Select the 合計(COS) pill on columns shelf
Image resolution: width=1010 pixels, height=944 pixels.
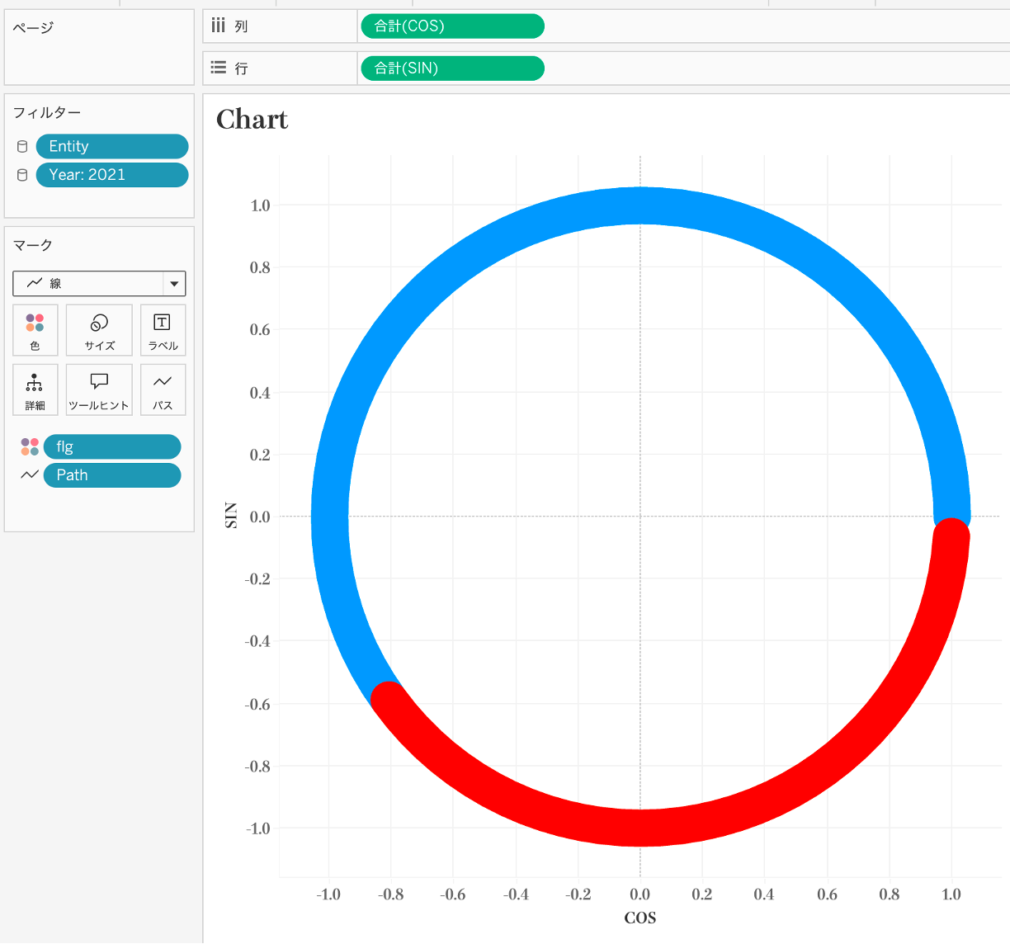[x=452, y=26]
